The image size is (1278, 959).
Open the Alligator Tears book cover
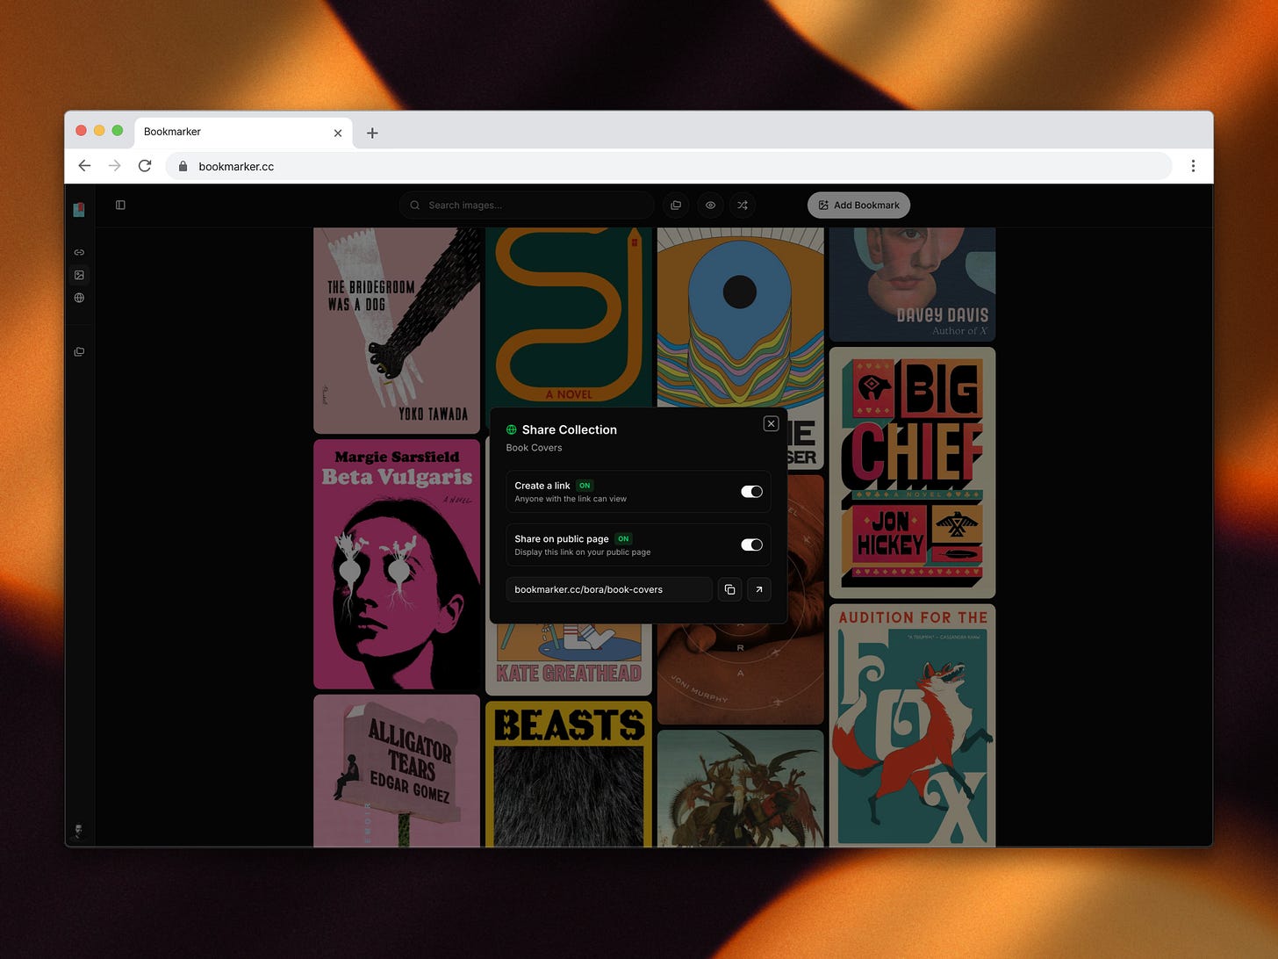coord(397,771)
